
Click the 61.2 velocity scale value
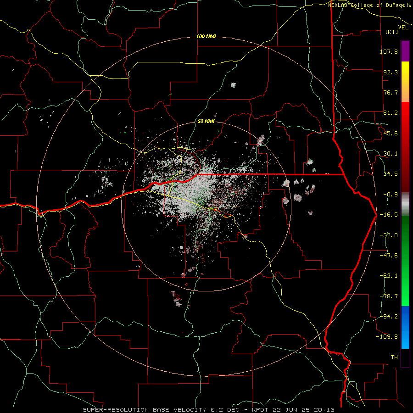pyautogui.click(x=391, y=113)
